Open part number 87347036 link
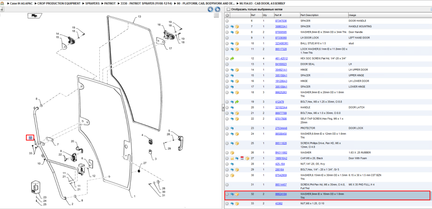The height and width of the screenshot is (209, 432). pyautogui.click(x=281, y=21)
